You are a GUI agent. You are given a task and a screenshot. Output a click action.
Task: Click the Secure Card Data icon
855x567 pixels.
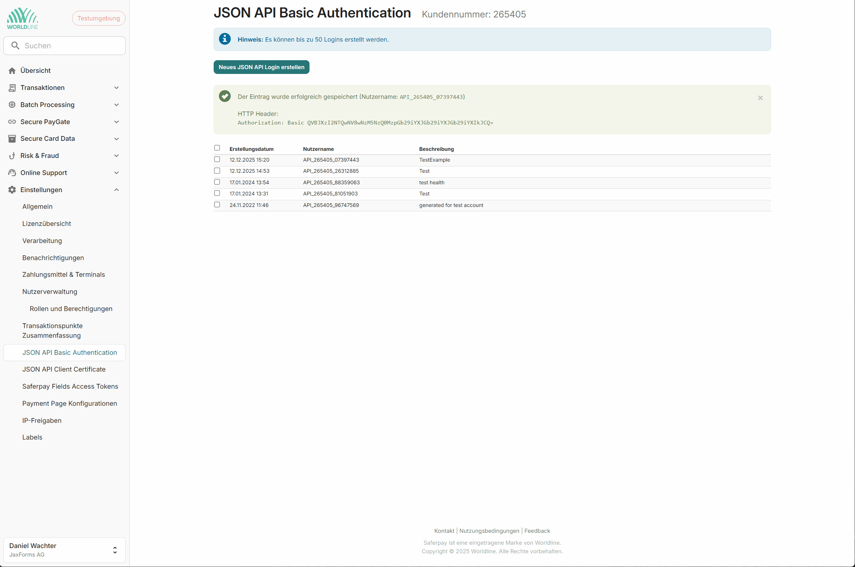point(12,139)
